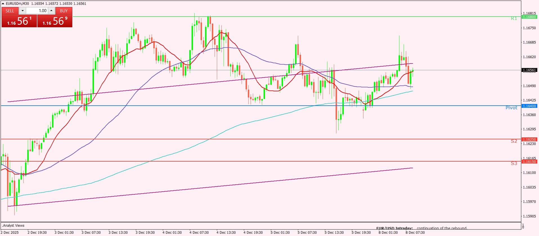Click the S3 support label

pyautogui.click(x=514, y=164)
